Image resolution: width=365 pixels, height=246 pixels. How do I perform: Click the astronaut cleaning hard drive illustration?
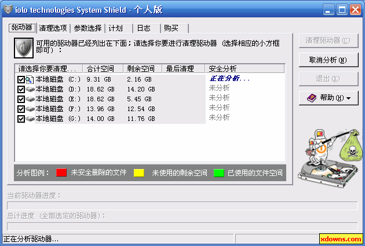(x=331, y=159)
